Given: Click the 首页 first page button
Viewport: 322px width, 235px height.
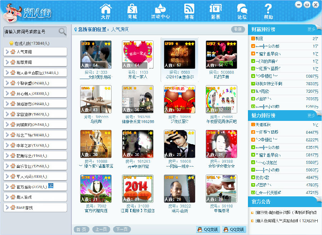Looking at the screenshot, I should (x=81, y=229).
